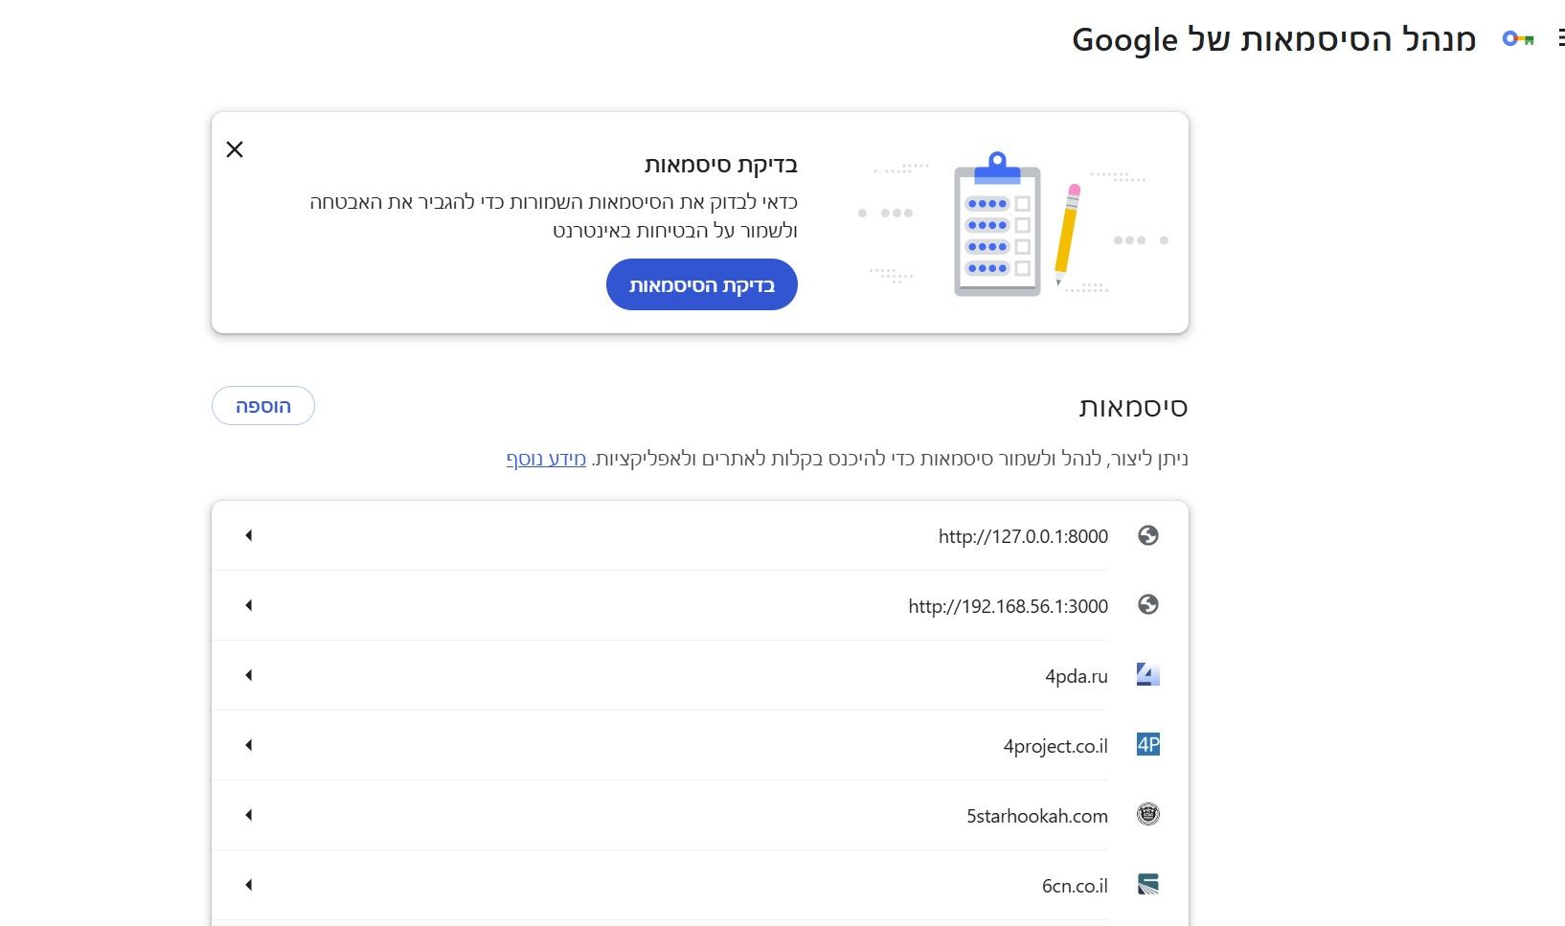The image size is (1565, 926).
Task: Select the http://127.0.0.1:8000 password entry text
Action: (x=1023, y=536)
